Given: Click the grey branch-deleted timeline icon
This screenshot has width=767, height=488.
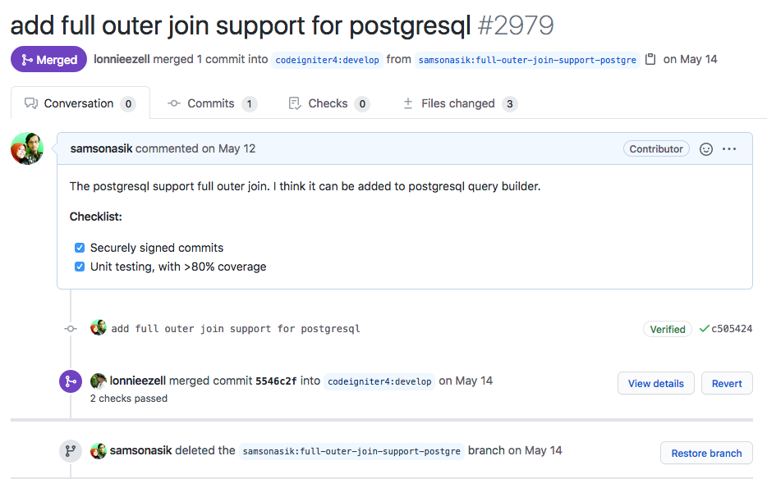Looking at the screenshot, I should [71, 450].
